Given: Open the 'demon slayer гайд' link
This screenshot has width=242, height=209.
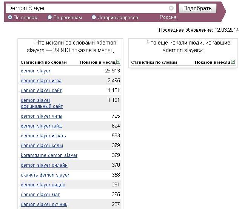Looking at the screenshot, I should pos(41,126).
